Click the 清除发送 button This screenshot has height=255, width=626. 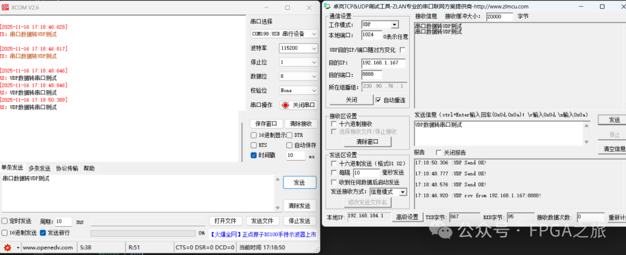click(300, 206)
